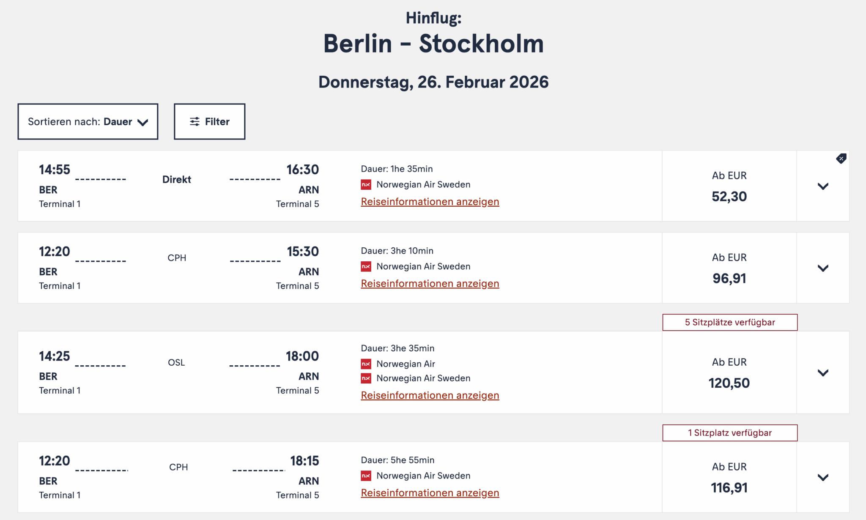866x520 pixels.
Task: Select the 52,30 EUR price cell
Action: 729,186
